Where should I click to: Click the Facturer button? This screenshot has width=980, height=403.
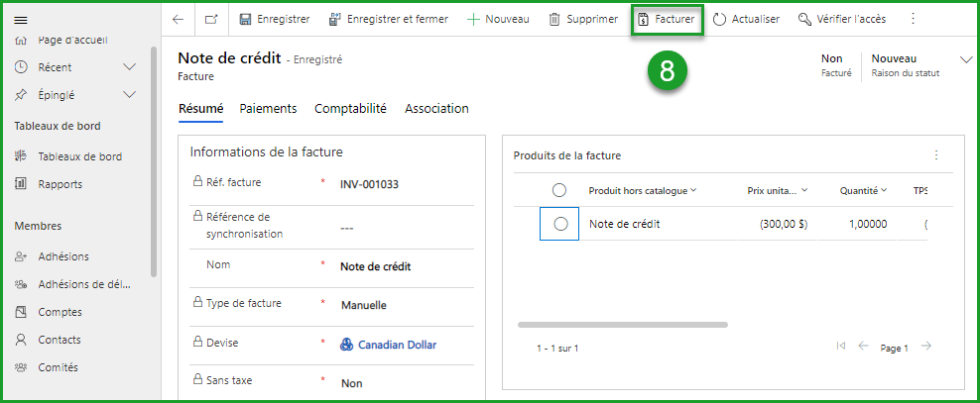tap(667, 20)
